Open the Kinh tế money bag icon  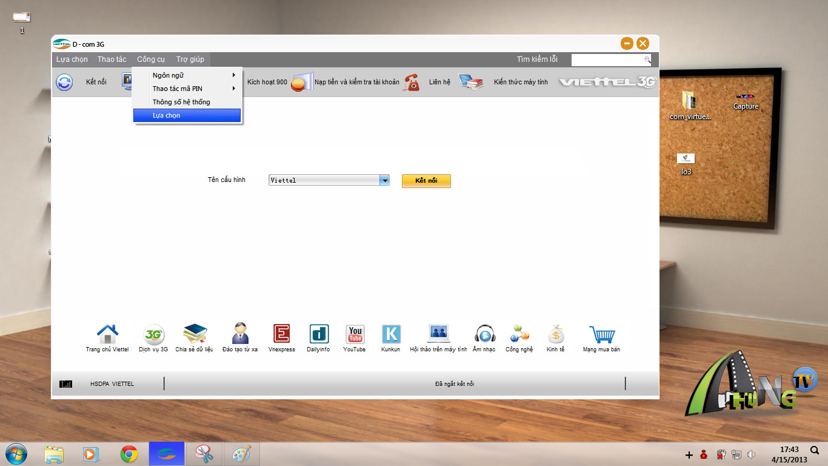(556, 334)
